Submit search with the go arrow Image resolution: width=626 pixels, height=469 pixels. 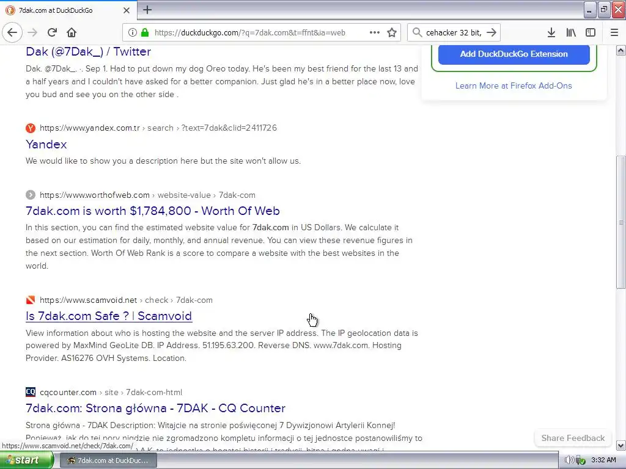pyautogui.click(x=492, y=32)
